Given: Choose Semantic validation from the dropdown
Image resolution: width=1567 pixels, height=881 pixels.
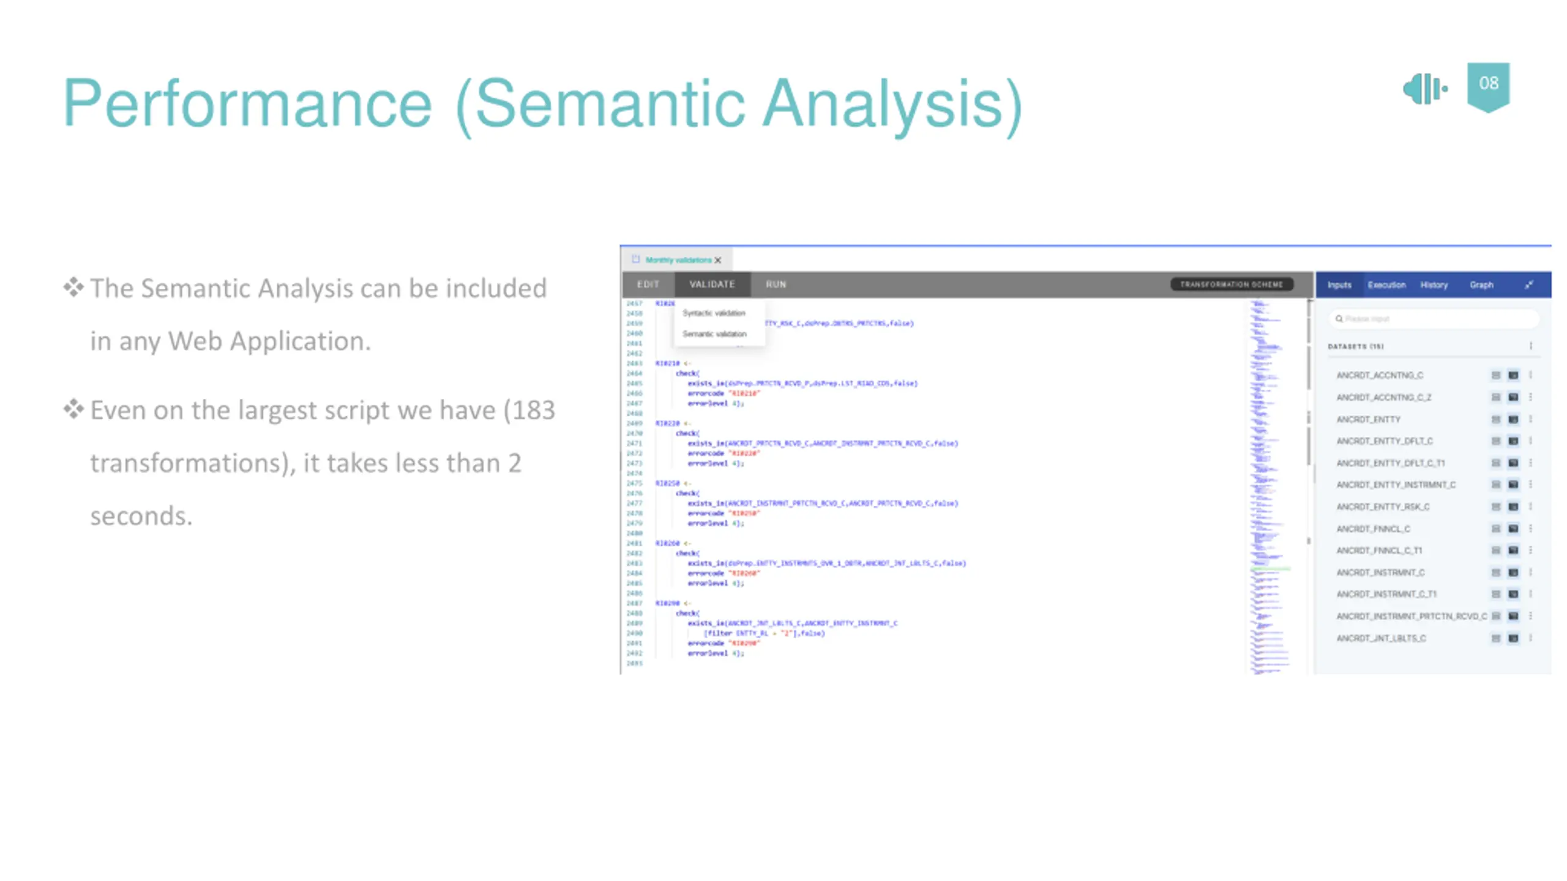Looking at the screenshot, I should pos(714,333).
